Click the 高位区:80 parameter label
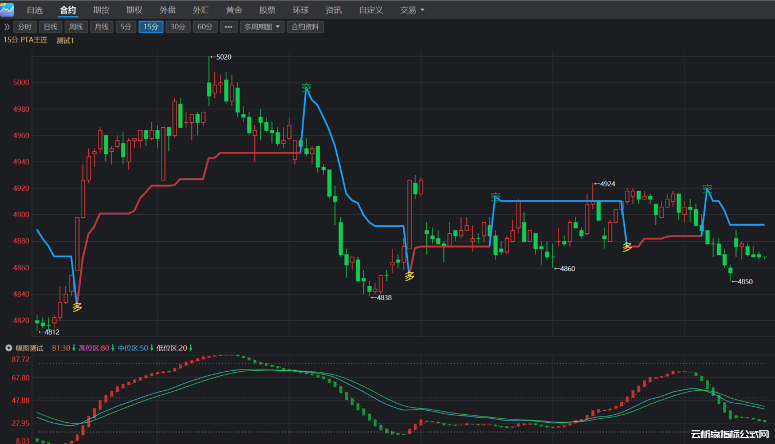This screenshot has width=775, height=444. coord(93,348)
